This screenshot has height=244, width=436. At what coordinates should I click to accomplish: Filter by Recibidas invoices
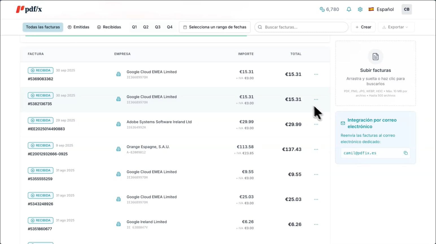(109, 27)
